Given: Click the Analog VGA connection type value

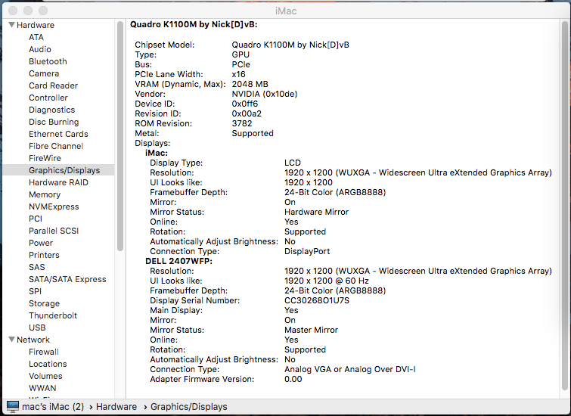Looking at the screenshot, I should tap(350, 369).
